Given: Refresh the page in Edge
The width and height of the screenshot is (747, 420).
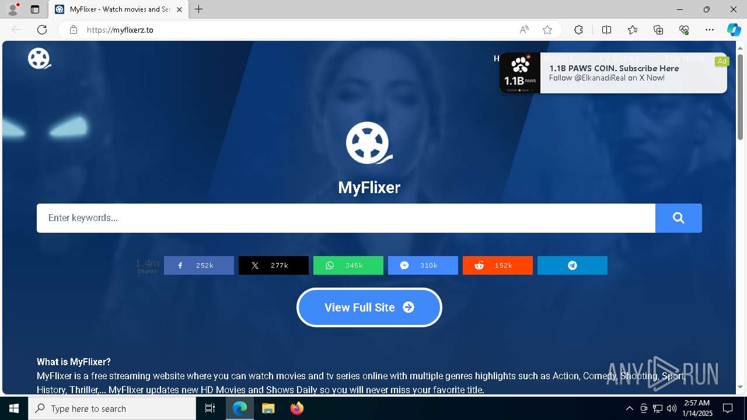Looking at the screenshot, I should coord(42,30).
